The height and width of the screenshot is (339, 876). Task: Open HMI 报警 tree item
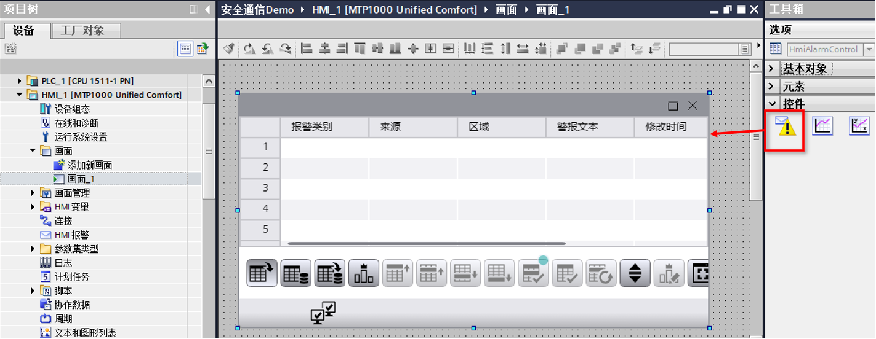71,235
